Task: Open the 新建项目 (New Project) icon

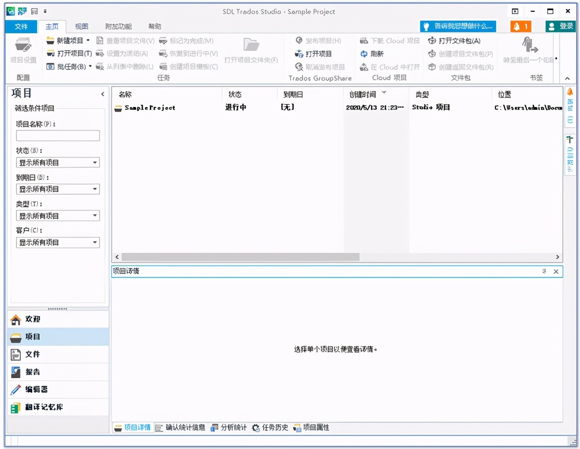Action: point(50,41)
